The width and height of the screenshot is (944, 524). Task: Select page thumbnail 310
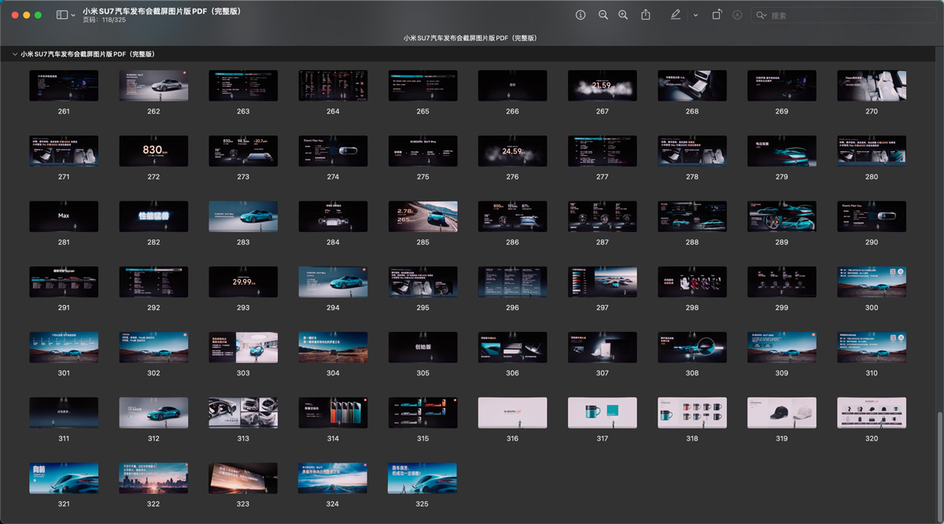(x=872, y=347)
